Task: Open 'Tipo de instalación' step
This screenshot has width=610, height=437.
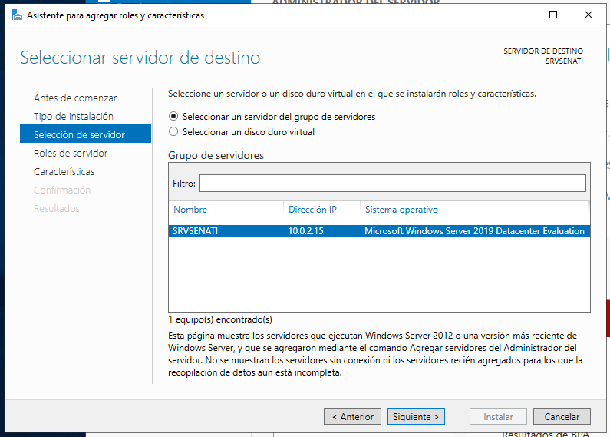Action: (74, 116)
